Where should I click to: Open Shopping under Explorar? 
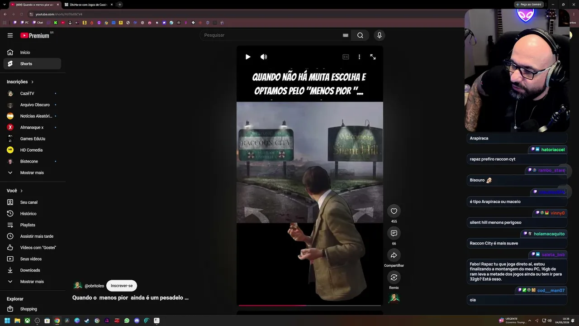click(x=32, y=309)
